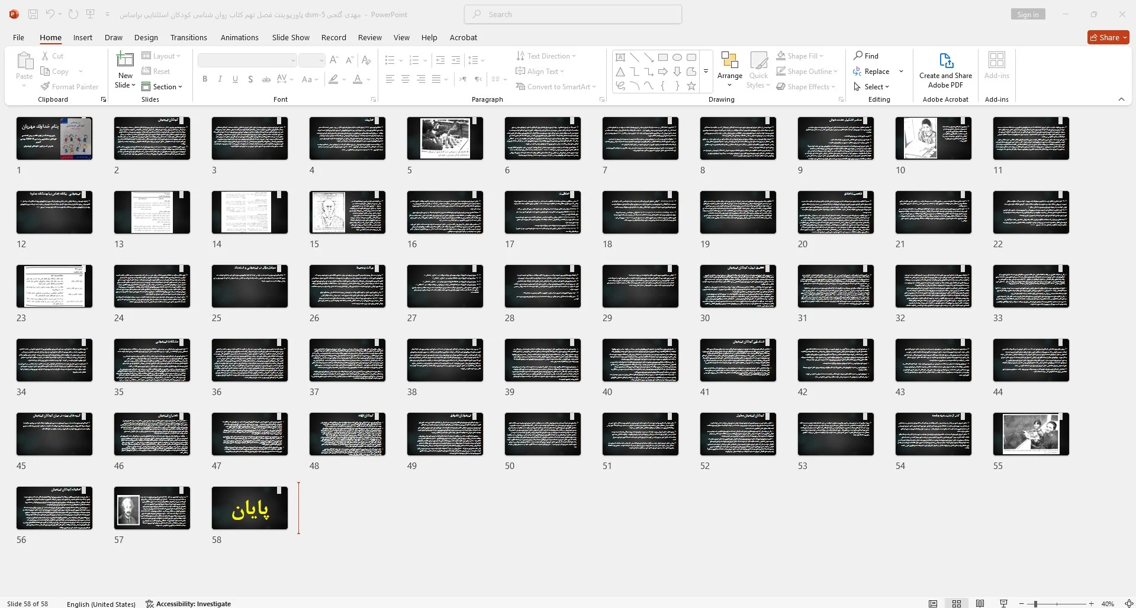
Task: Click Increase Indent icon
Action: [x=455, y=60]
